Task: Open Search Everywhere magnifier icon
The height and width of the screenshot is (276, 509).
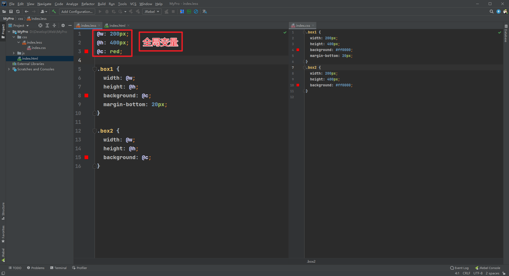Action: [491, 11]
